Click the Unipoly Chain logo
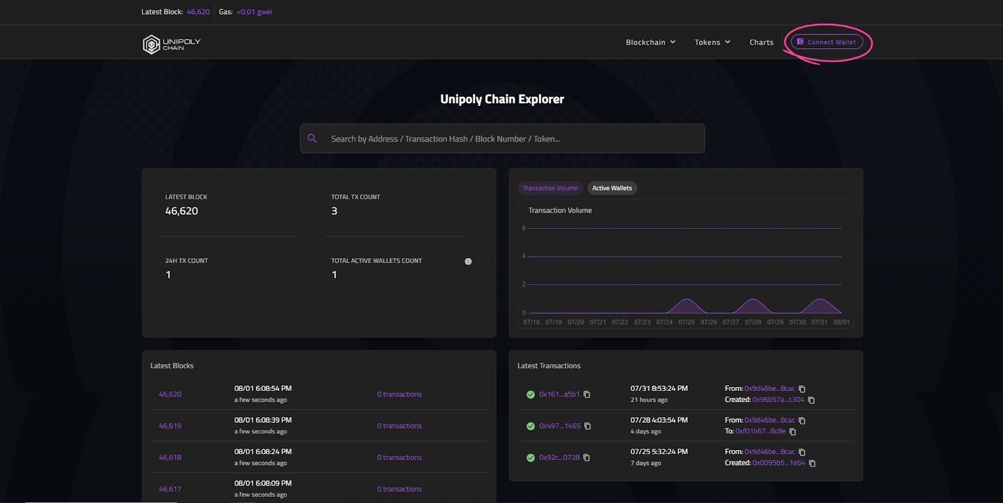This screenshot has height=503, width=1003. pyautogui.click(x=172, y=44)
